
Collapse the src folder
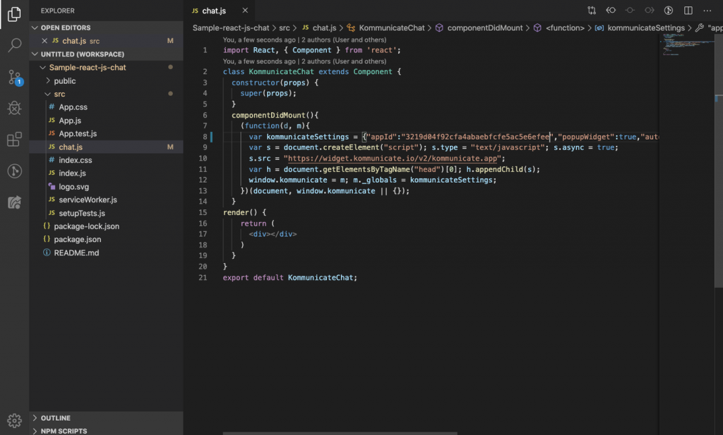pos(59,94)
